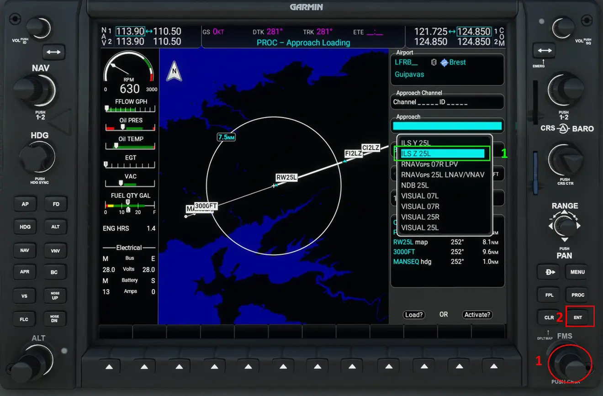Viewport: 603px width, 396px height.
Task: Click the 7.5NM range ring label
Action: (x=226, y=137)
